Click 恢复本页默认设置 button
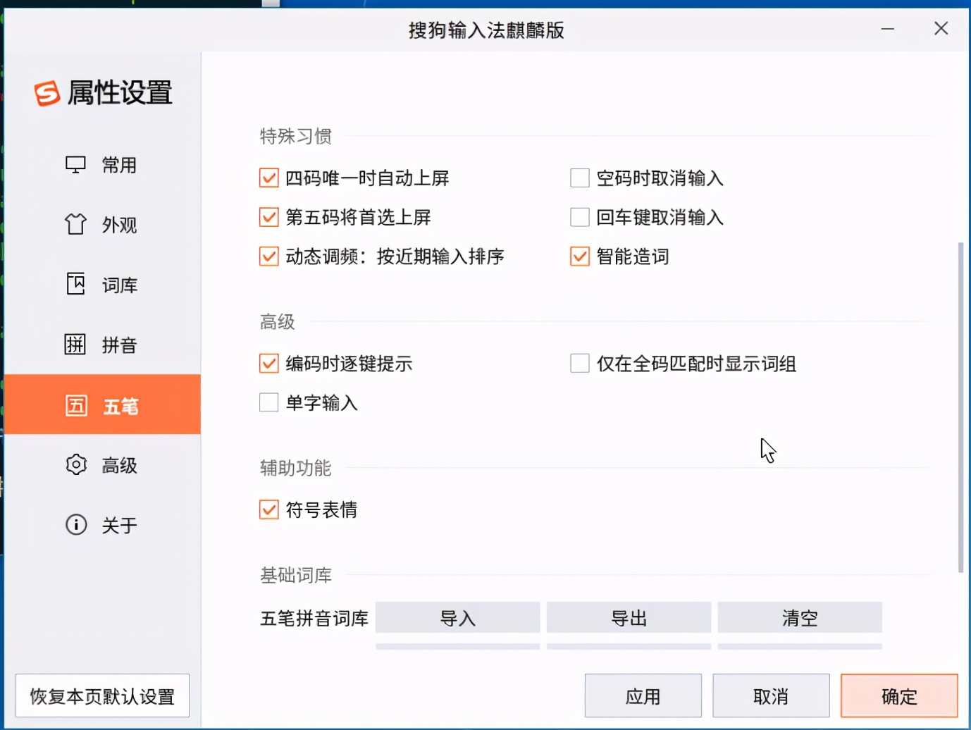This screenshot has height=730, width=971. coord(103,696)
